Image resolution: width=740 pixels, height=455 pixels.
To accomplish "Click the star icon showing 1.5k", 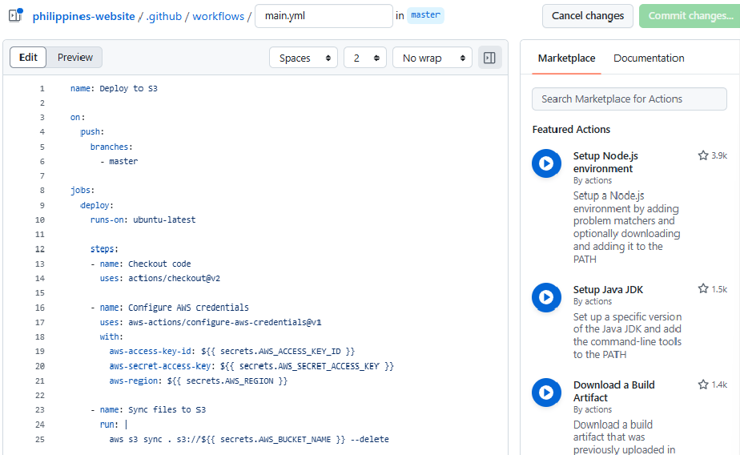I will [x=703, y=289].
